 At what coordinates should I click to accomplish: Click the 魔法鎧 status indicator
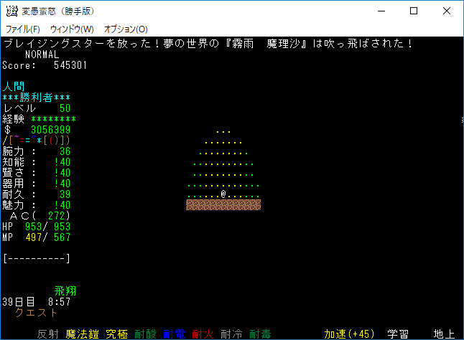(x=82, y=334)
